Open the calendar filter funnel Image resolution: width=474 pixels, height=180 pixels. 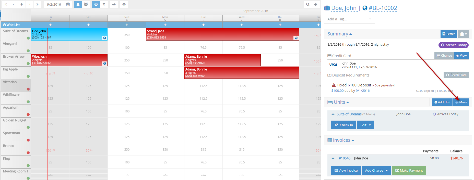click(104, 4)
